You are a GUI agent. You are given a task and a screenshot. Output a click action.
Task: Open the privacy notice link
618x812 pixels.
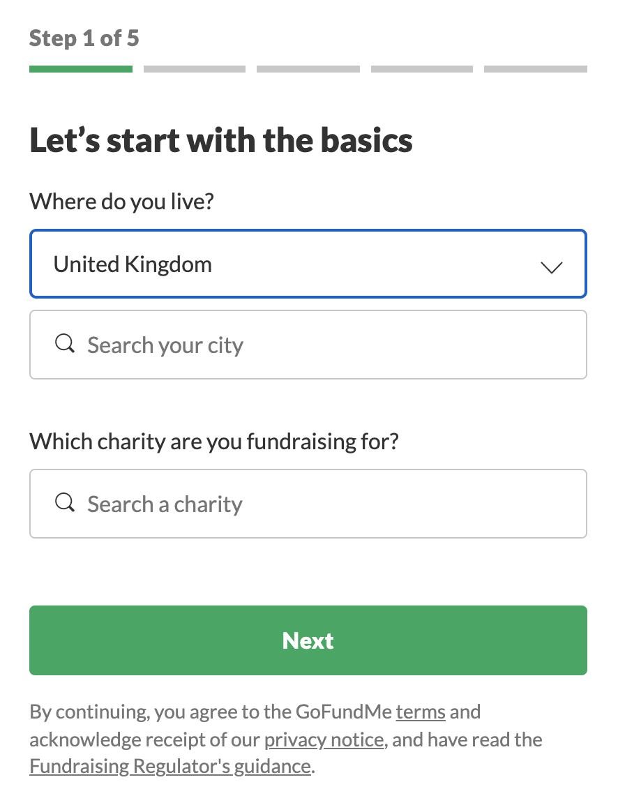[324, 739]
